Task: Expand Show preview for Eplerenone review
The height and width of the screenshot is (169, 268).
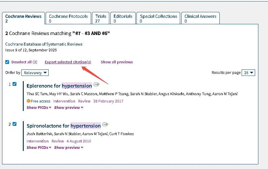Action: [x=69, y=108]
